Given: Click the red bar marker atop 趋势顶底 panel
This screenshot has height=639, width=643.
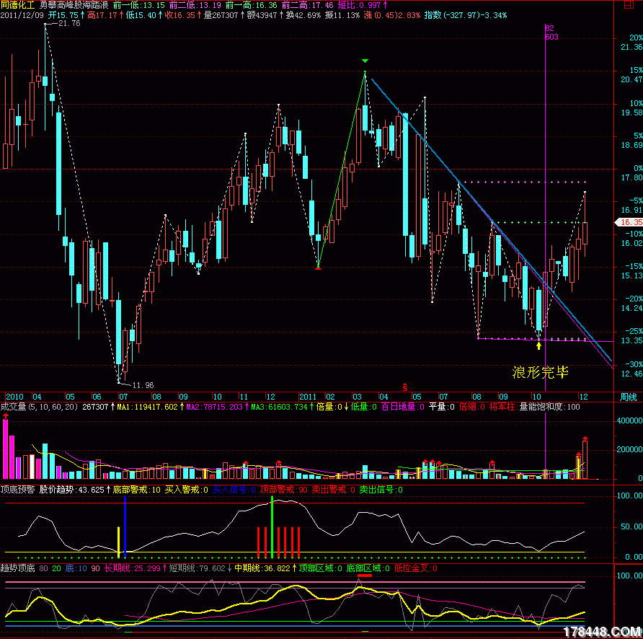Looking at the screenshot, I should pyautogui.click(x=365, y=576).
